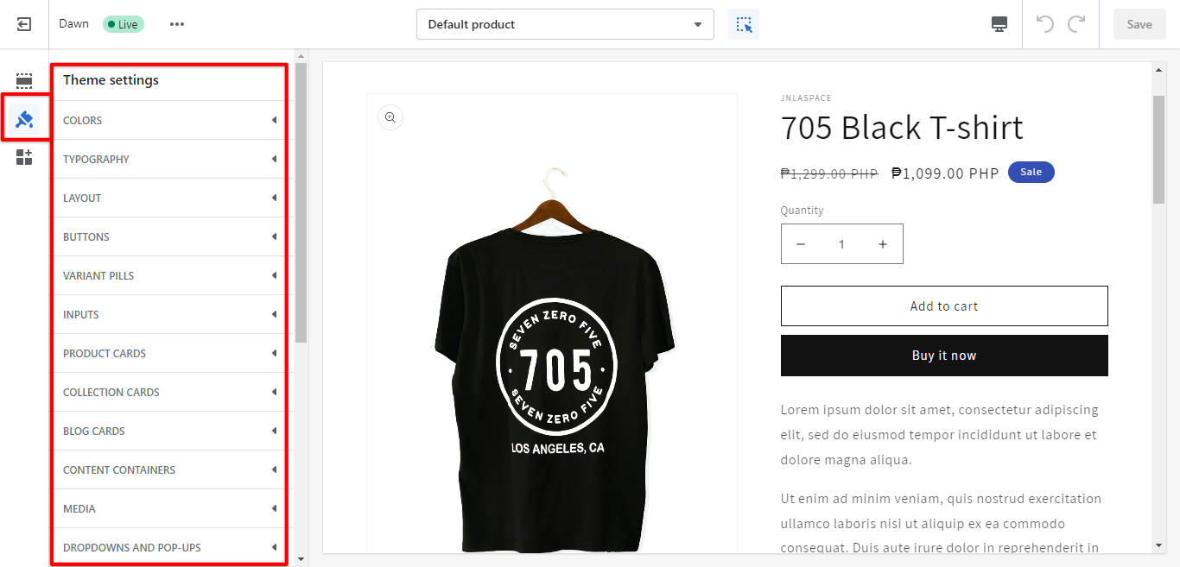Expand the Product Cards settings
The image size is (1180, 567).
click(170, 353)
